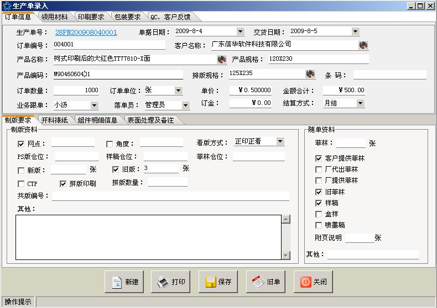Expand the 看版方式 dropdown

280,142
